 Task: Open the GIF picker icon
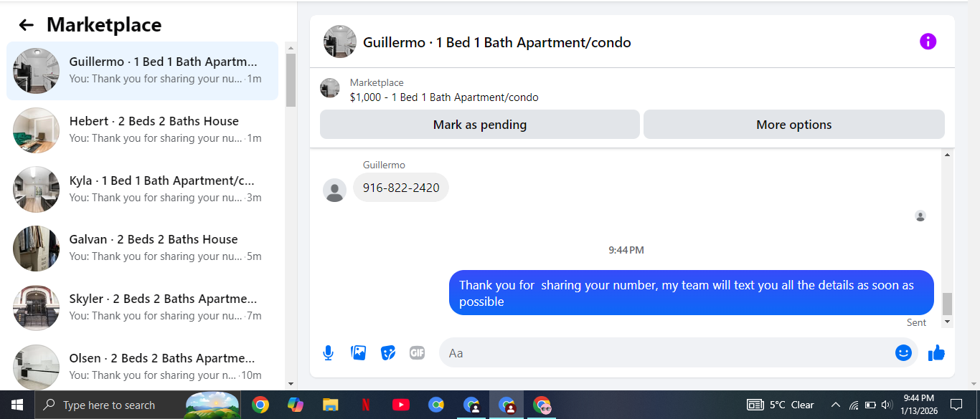417,352
